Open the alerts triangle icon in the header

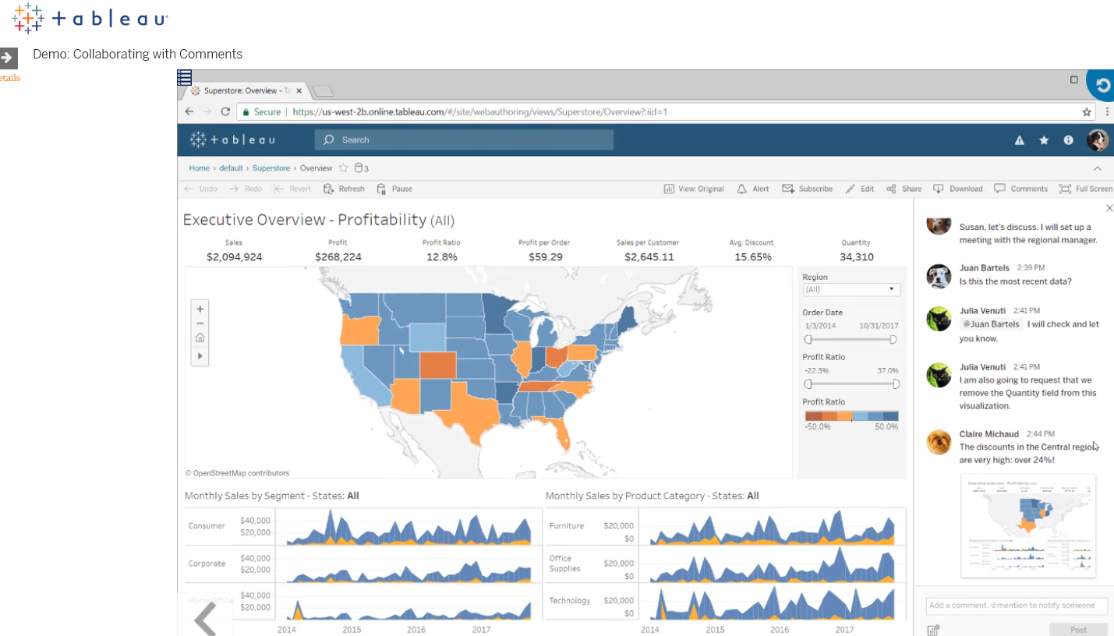[x=1019, y=140]
